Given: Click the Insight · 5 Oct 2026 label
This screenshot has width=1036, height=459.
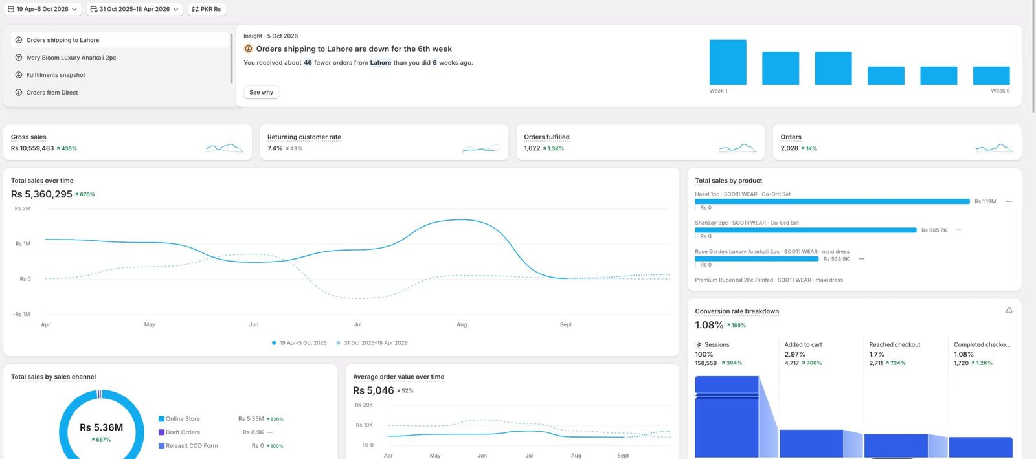Looking at the screenshot, I should click(x=271, y=36).
